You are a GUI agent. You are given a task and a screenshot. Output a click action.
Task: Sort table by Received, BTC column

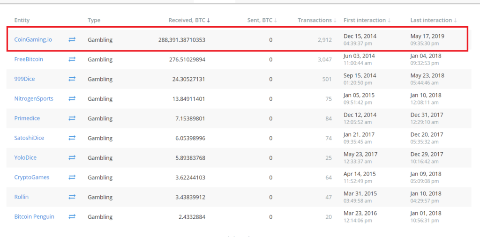(189, 20)
